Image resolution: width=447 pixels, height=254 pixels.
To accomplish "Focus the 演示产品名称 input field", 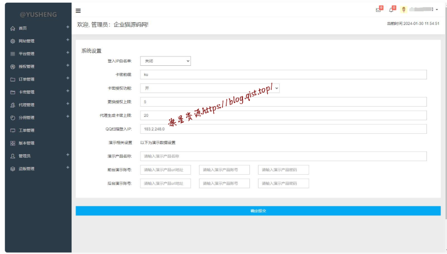I will (283, 156).
